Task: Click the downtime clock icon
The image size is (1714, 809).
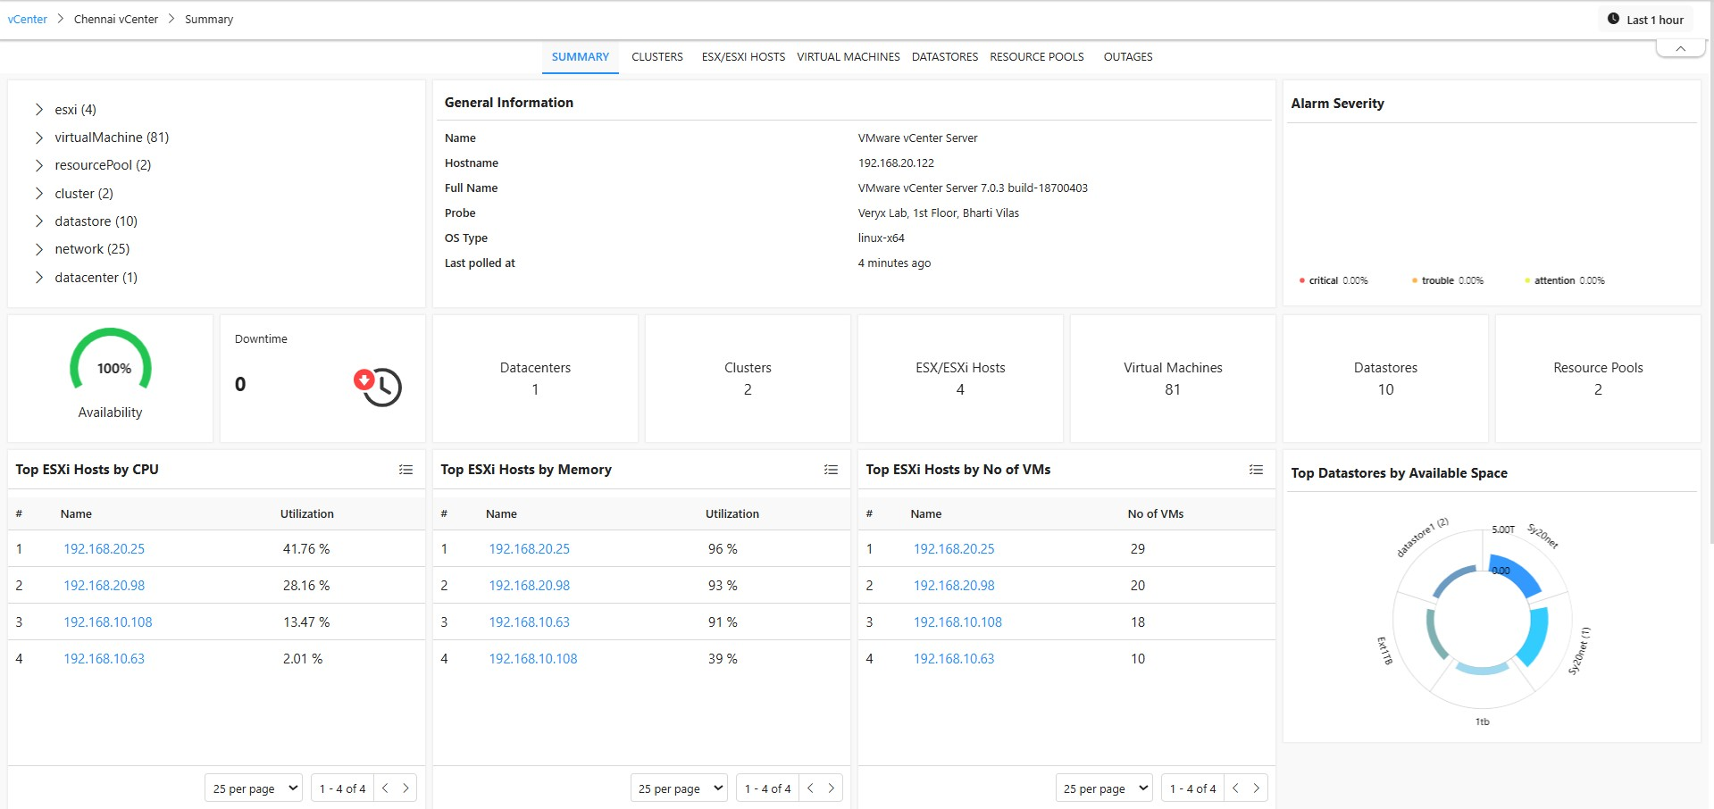Action: (x=379, y=387)
